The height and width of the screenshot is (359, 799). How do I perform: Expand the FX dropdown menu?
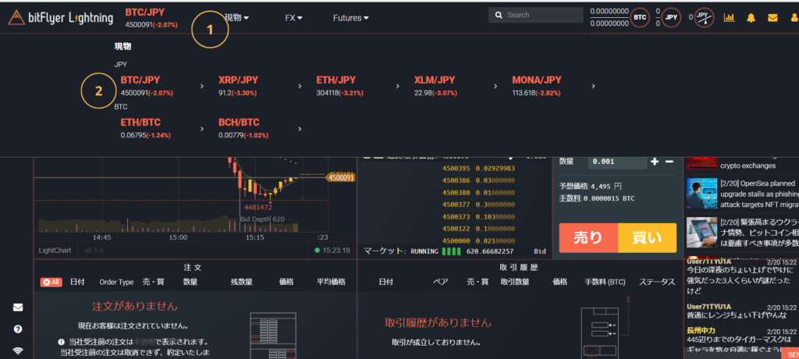[x=294, y=18]
